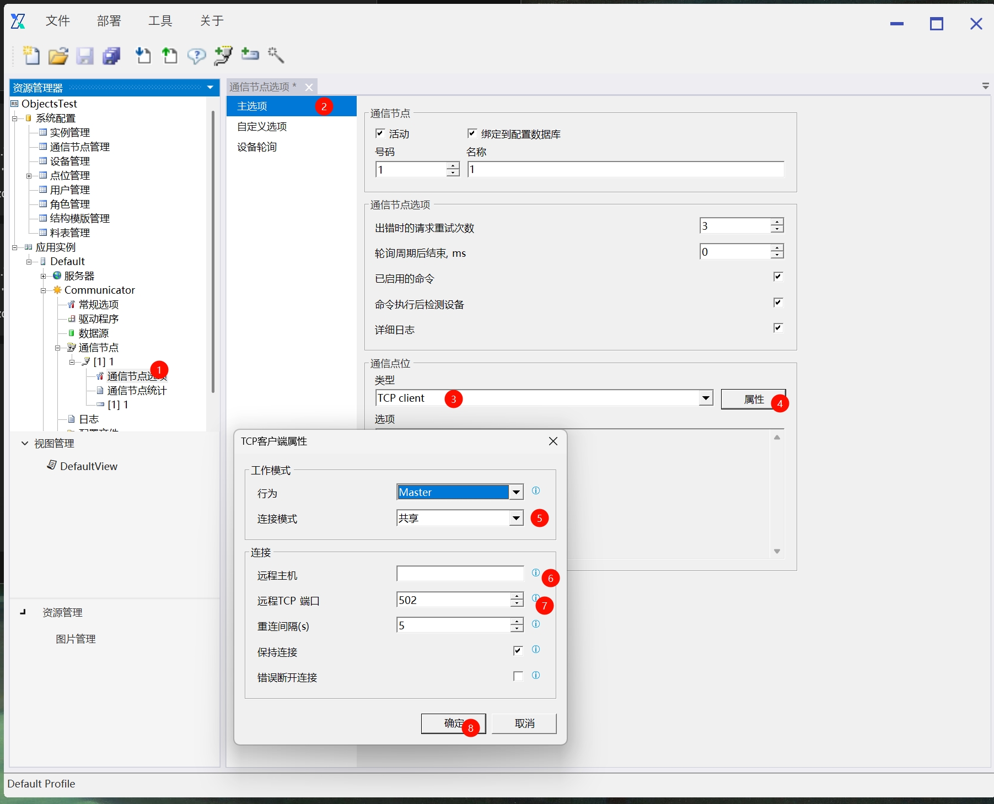Screen dimensions: 994x804
Task: Open the TCP client type dropdown
Action: coord(705,398)
